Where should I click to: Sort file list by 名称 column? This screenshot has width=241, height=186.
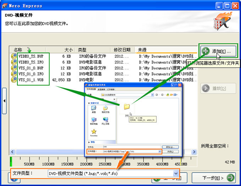(28, 50)
